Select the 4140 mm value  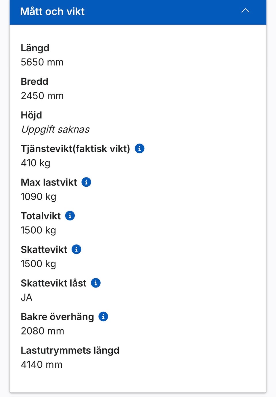[x=42, y=365]
